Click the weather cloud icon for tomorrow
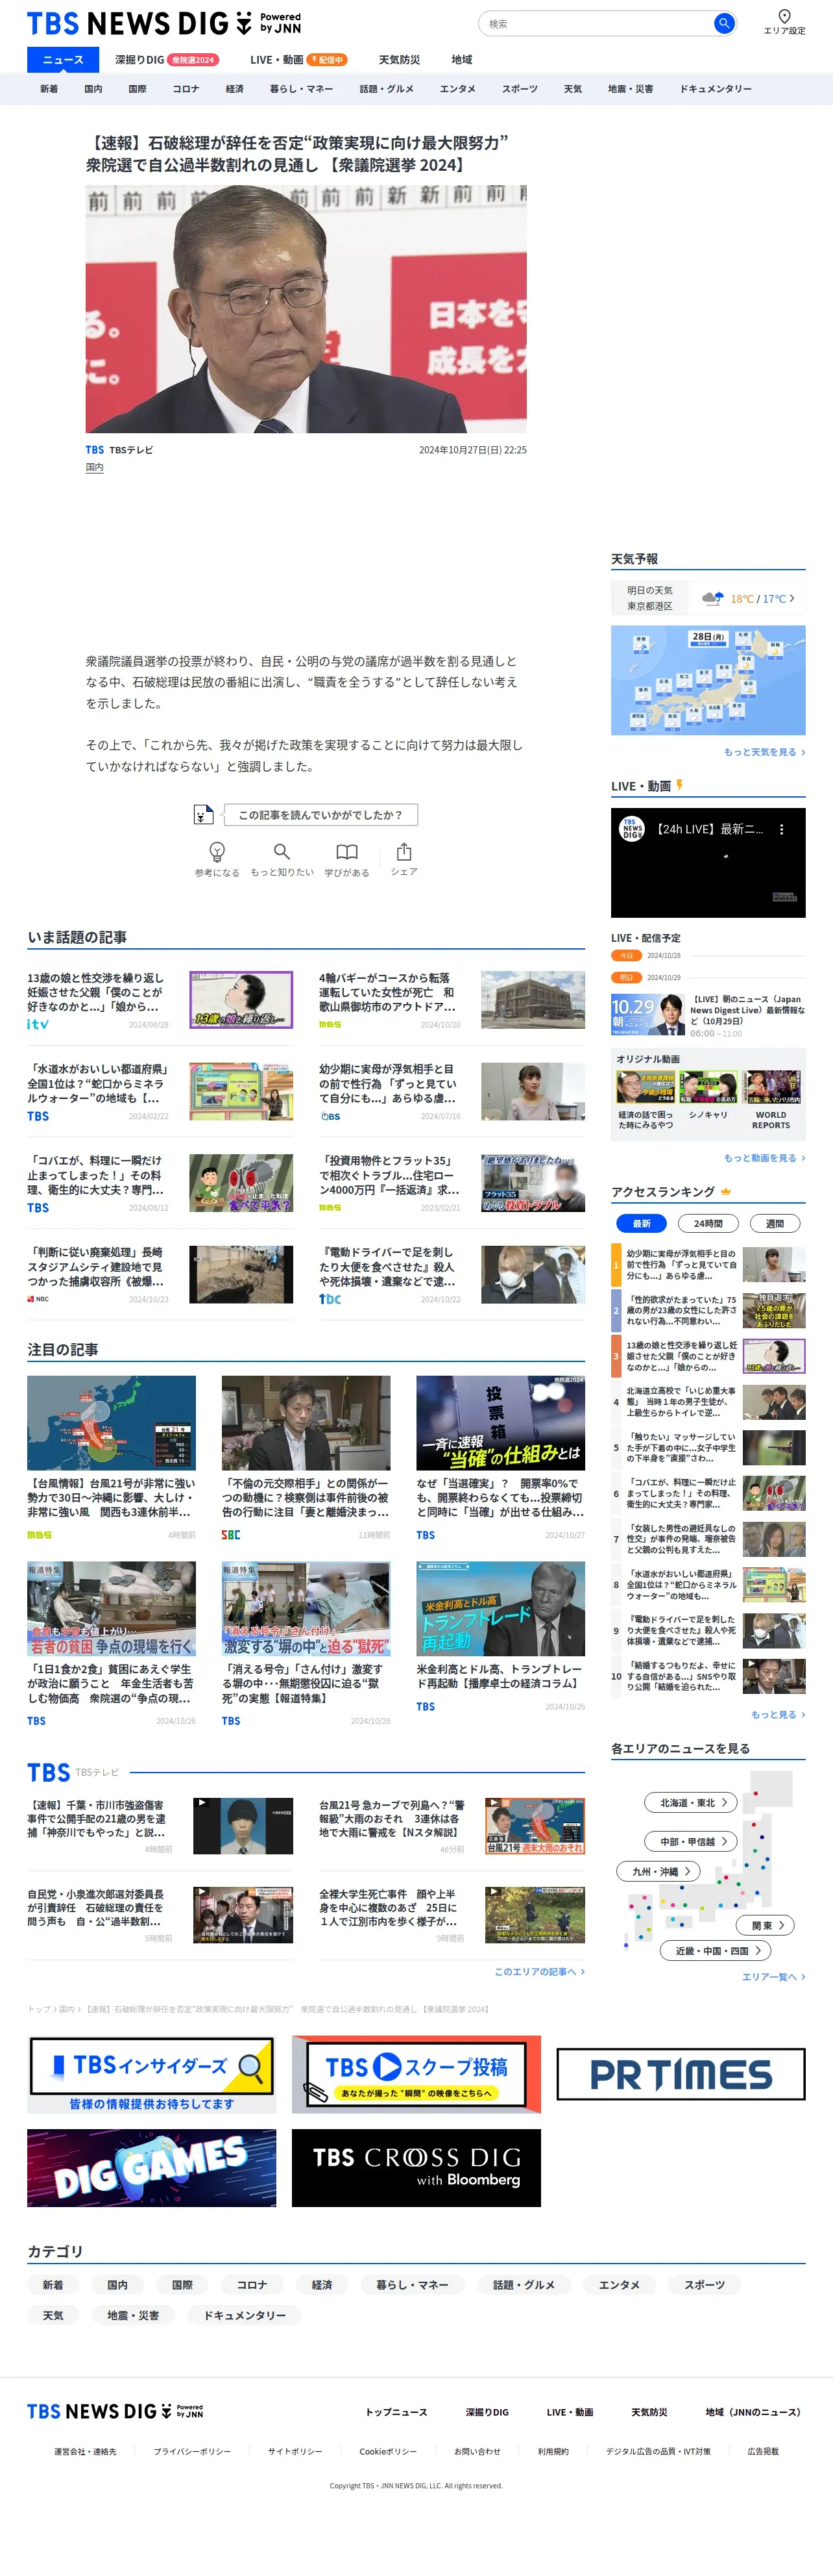The height and width of the screenshot is (2576, 833). (713, 598)
